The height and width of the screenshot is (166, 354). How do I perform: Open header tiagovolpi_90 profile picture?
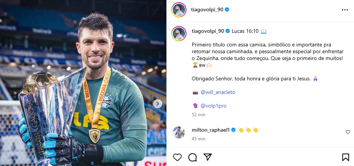pos(179,10)
